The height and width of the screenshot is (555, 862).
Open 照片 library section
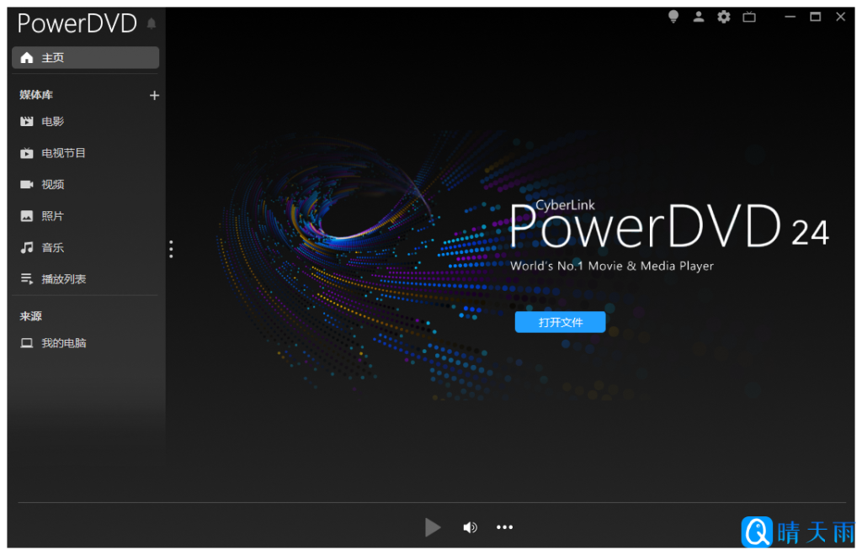(x=52, y=216)
